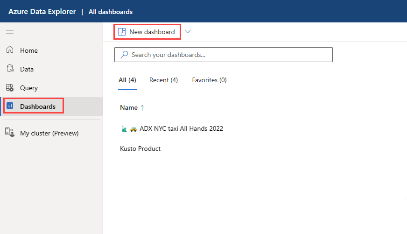Click the search magnifier icon
This screenshot has width=407, height=234.
[124, 55]
